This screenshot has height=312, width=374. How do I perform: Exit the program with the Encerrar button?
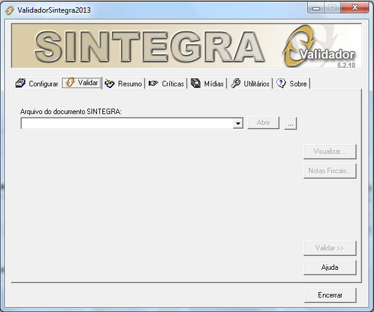click(x=329, y=295)
